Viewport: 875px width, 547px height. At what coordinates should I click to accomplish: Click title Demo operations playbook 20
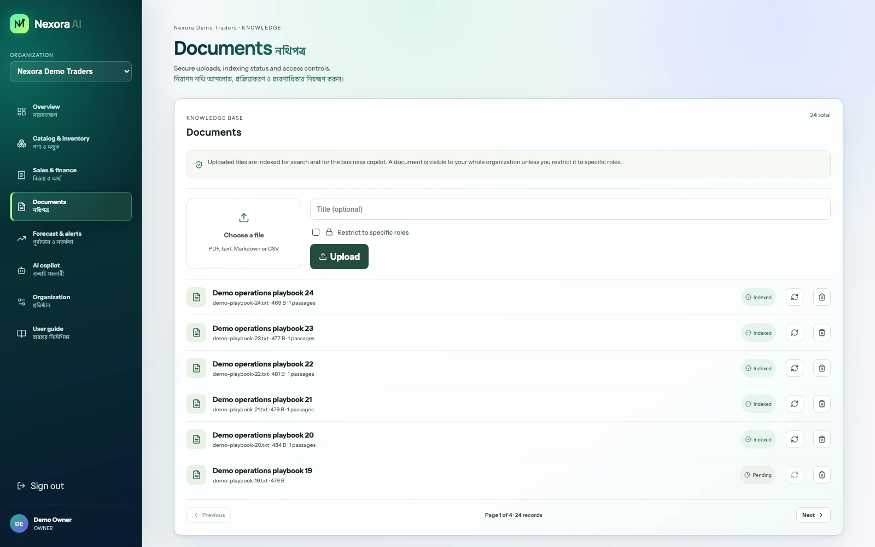263,435
